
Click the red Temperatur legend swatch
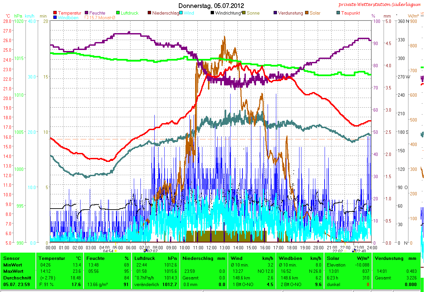tap(55, 13)
